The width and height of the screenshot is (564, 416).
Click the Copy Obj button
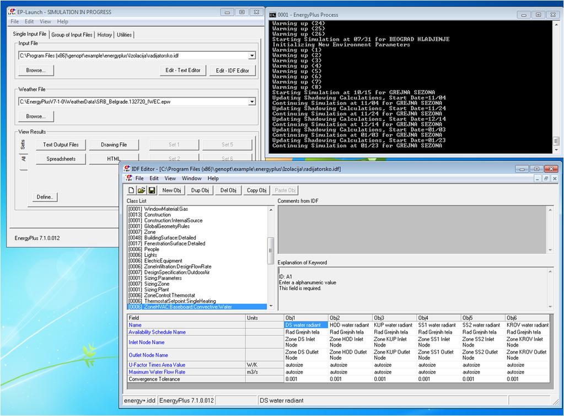[256, 190]
